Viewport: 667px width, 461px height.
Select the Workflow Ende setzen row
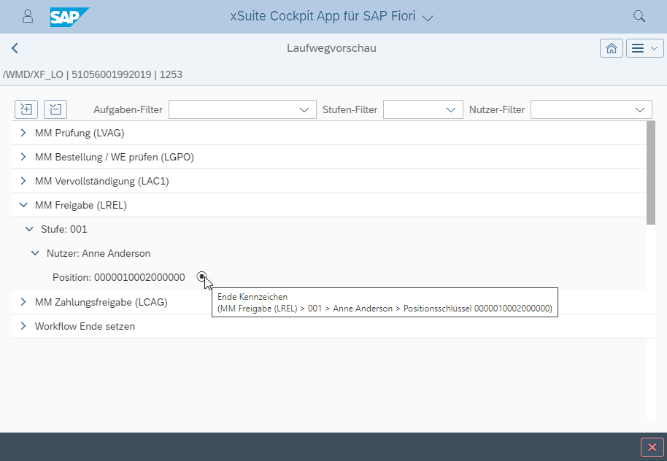coord(85,326)
